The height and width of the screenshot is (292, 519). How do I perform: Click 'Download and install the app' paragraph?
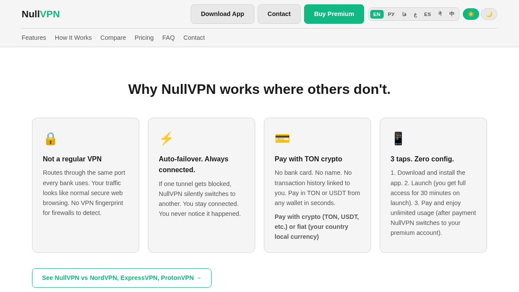click(433, 203)
